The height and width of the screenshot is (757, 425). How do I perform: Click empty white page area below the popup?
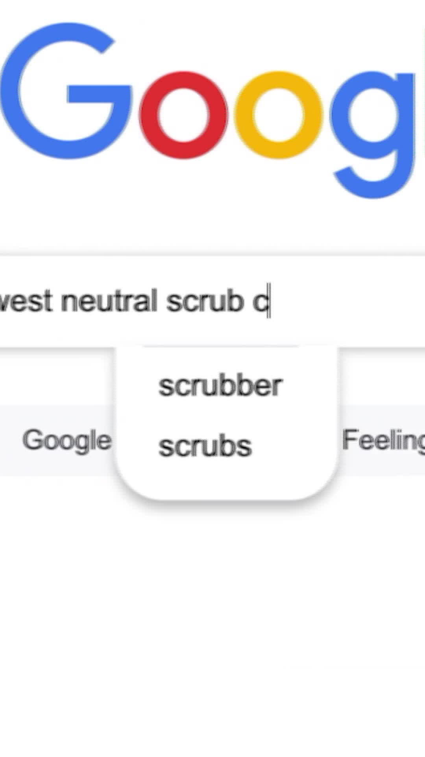pos(213,631)
